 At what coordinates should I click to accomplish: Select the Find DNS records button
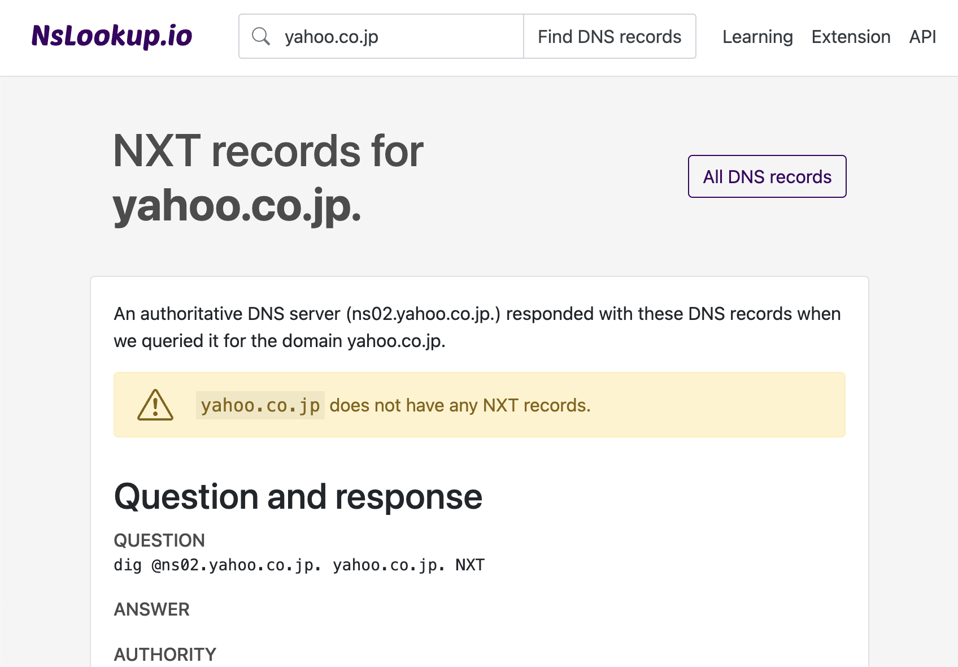point(609,36)
